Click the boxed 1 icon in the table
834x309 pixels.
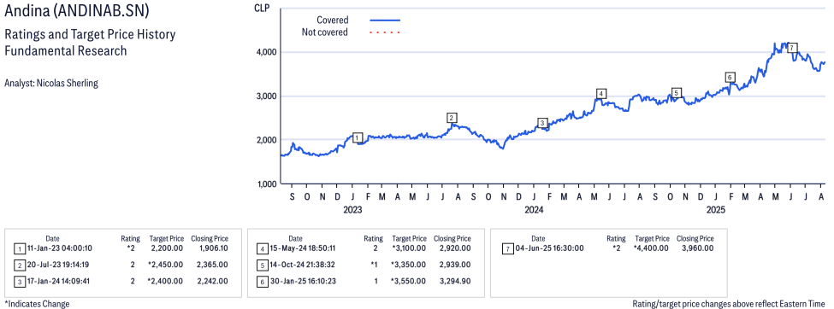(x=19, y=248)
